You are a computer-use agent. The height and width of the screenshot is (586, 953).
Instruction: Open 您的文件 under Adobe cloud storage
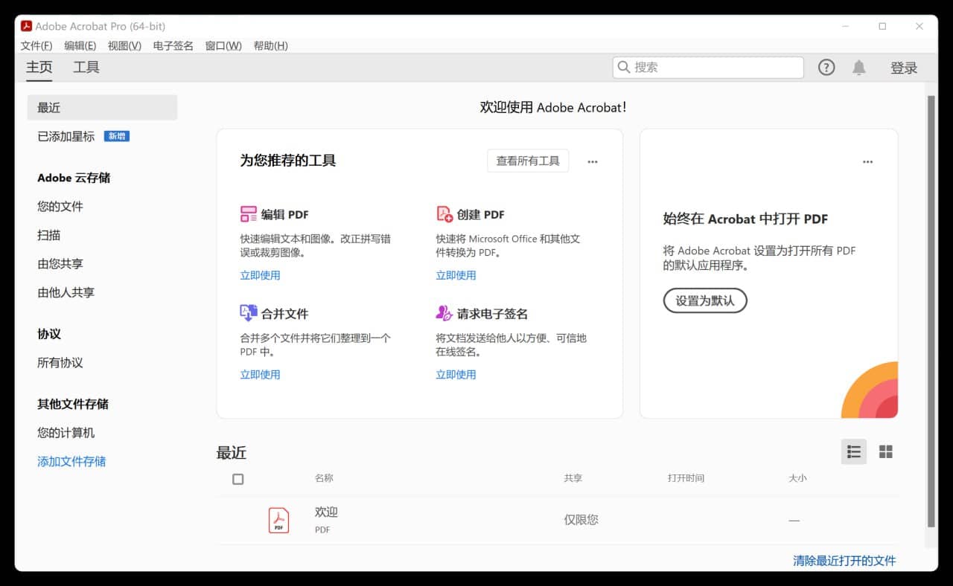click(x=60, y=206)
